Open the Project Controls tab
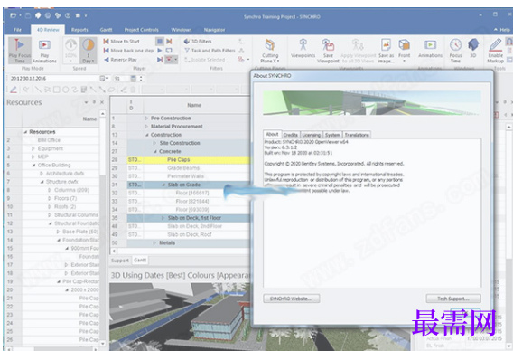 (x=141, y=30)
